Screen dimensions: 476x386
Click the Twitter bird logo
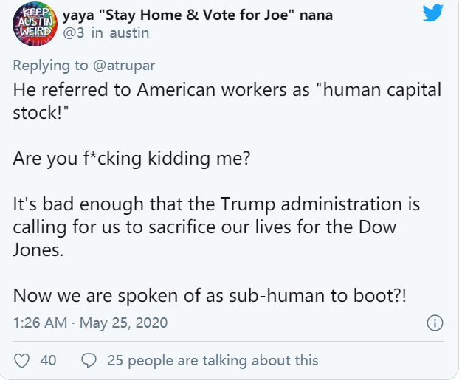[x=432, y=13]
